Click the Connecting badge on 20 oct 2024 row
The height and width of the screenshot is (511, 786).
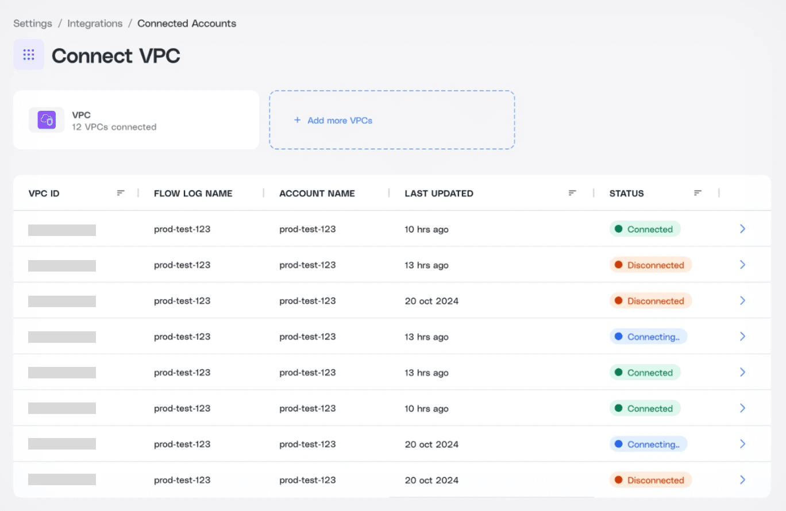648,444
